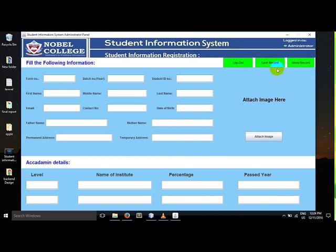Click first row Level field

pos(42,185)
